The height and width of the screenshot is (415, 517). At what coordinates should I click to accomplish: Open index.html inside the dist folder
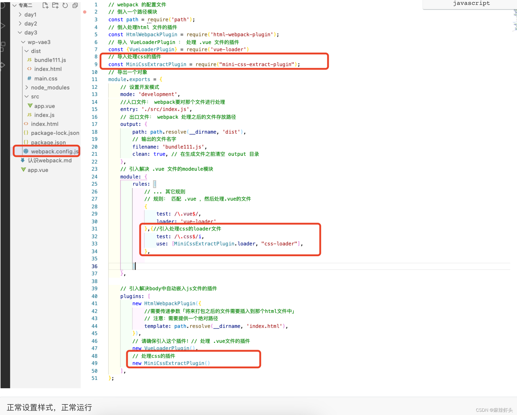48,69
